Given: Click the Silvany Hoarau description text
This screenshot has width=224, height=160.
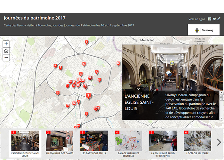Looking at the screenshot, I should pos(191,106).
